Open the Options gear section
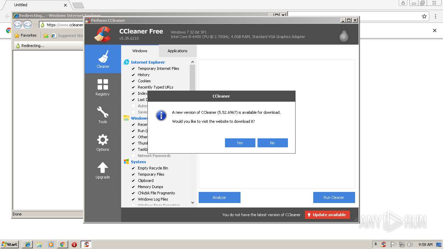The width and height of the screenshot is (443, 249). [103, 142]
